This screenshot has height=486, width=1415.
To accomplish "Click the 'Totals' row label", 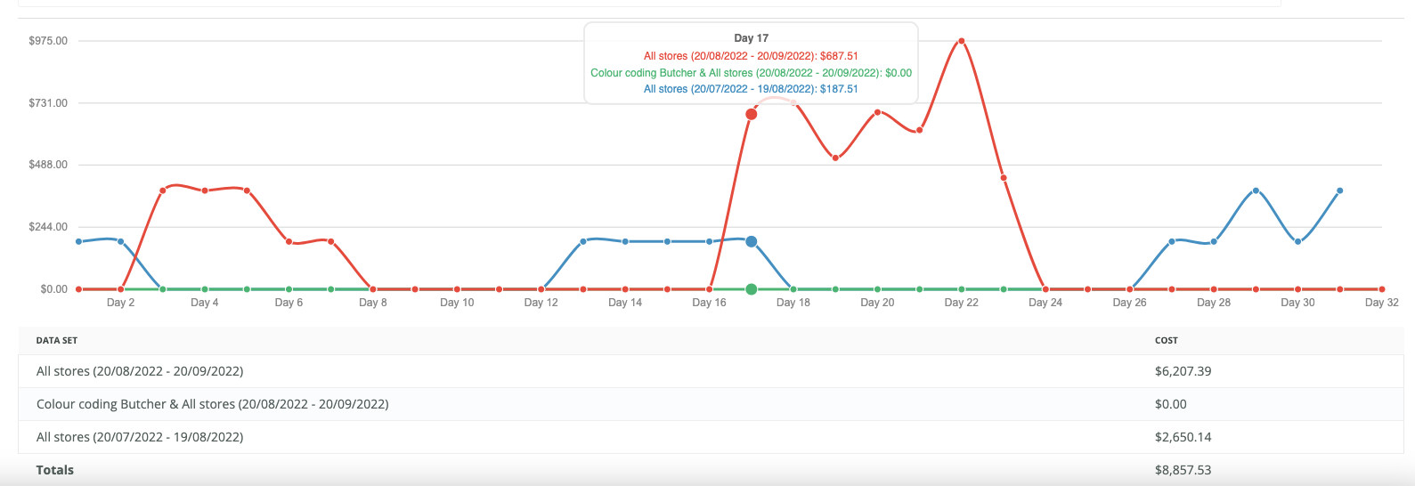I will coord(55,470).
